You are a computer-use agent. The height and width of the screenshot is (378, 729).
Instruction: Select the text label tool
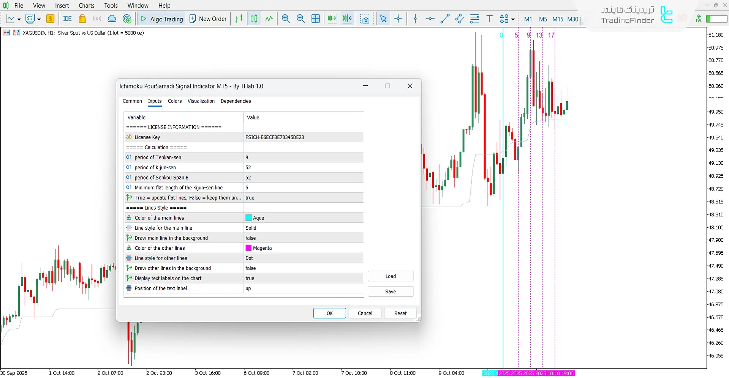coord(489,19)
